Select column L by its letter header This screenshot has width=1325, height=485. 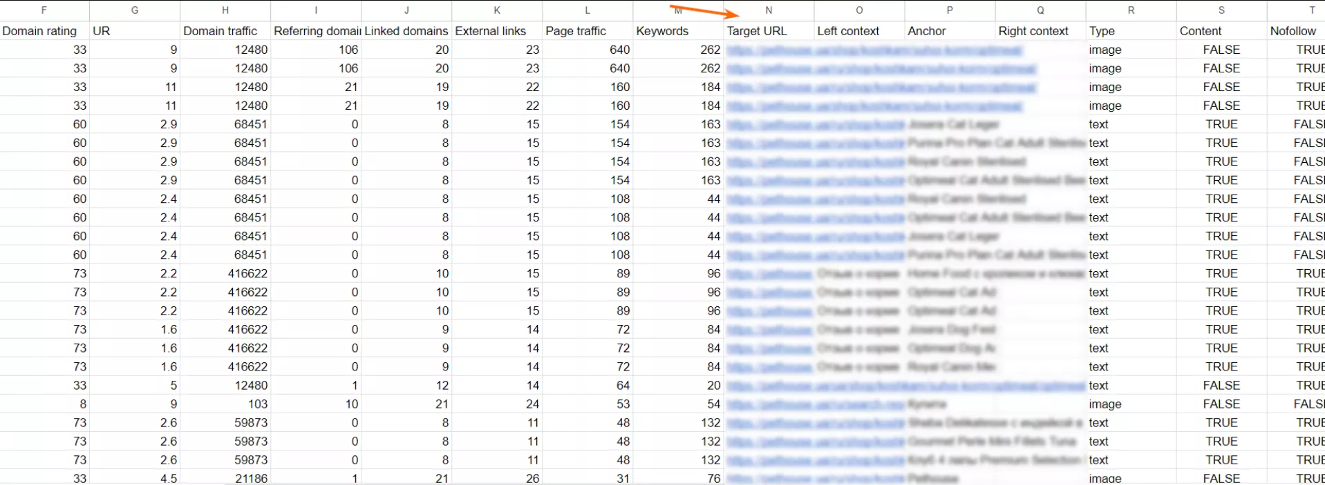588,10
